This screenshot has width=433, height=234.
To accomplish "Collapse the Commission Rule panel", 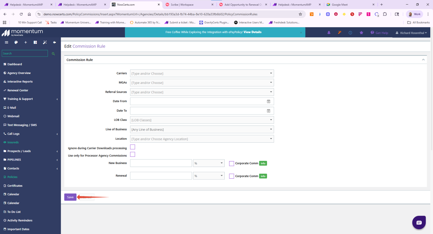I will tap(423, 60).
